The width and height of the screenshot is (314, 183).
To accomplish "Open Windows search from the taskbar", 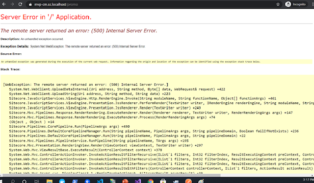I will coord(13,181).
